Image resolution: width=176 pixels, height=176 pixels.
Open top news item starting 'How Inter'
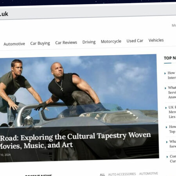pyautogui.click(x=172, y=75)
